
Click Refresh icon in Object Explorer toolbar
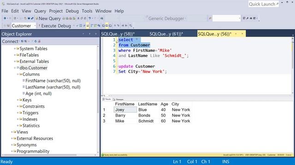[35, 41]
